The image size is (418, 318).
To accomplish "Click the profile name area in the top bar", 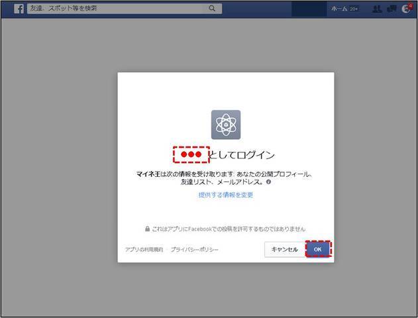I will point(309,9).
